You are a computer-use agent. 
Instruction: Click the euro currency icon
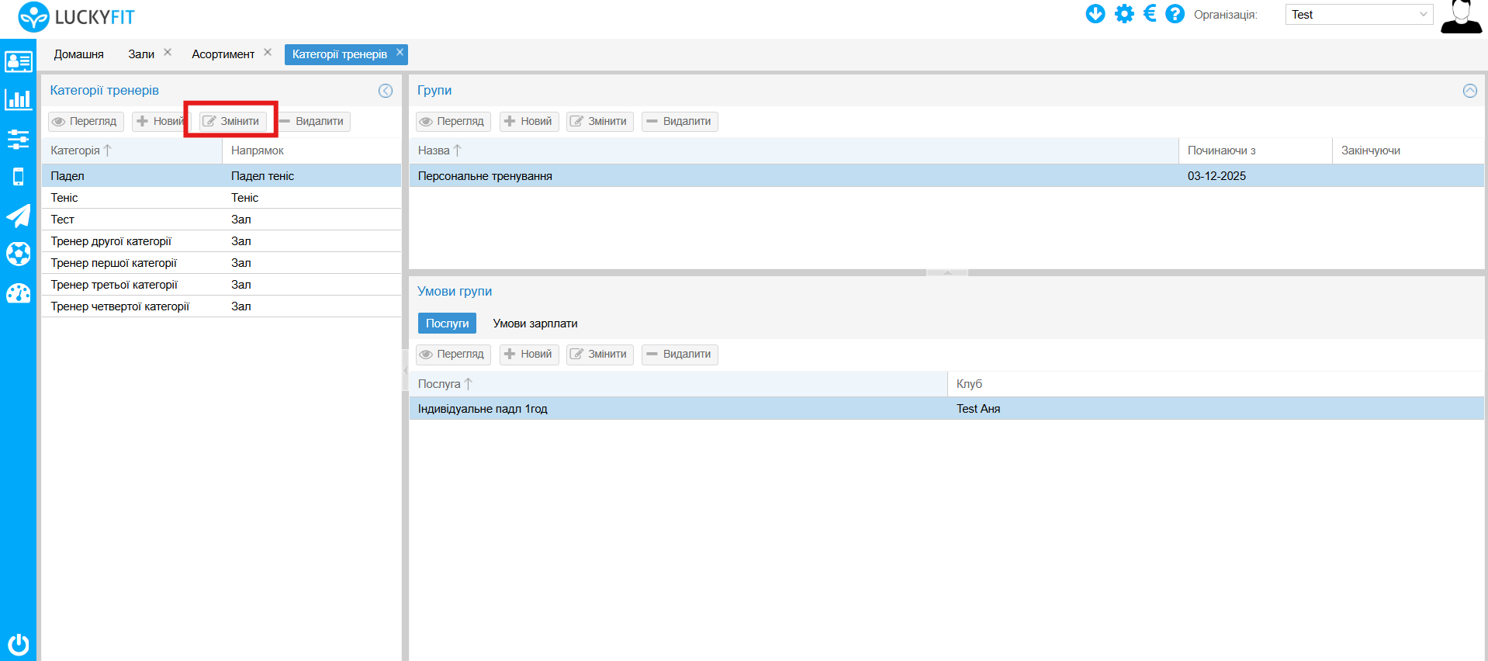pos(1150,14)
